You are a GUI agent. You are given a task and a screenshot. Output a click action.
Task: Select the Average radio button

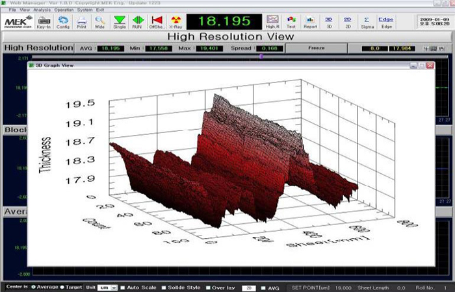click(x=35, y=287)
